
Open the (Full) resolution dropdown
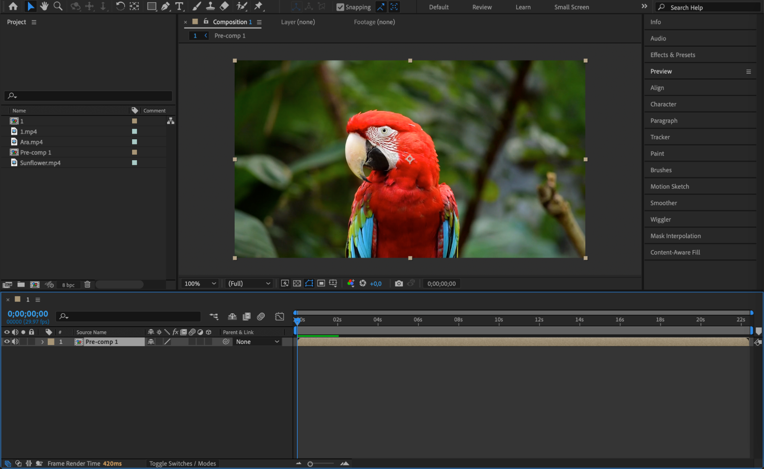pos(249,283)
